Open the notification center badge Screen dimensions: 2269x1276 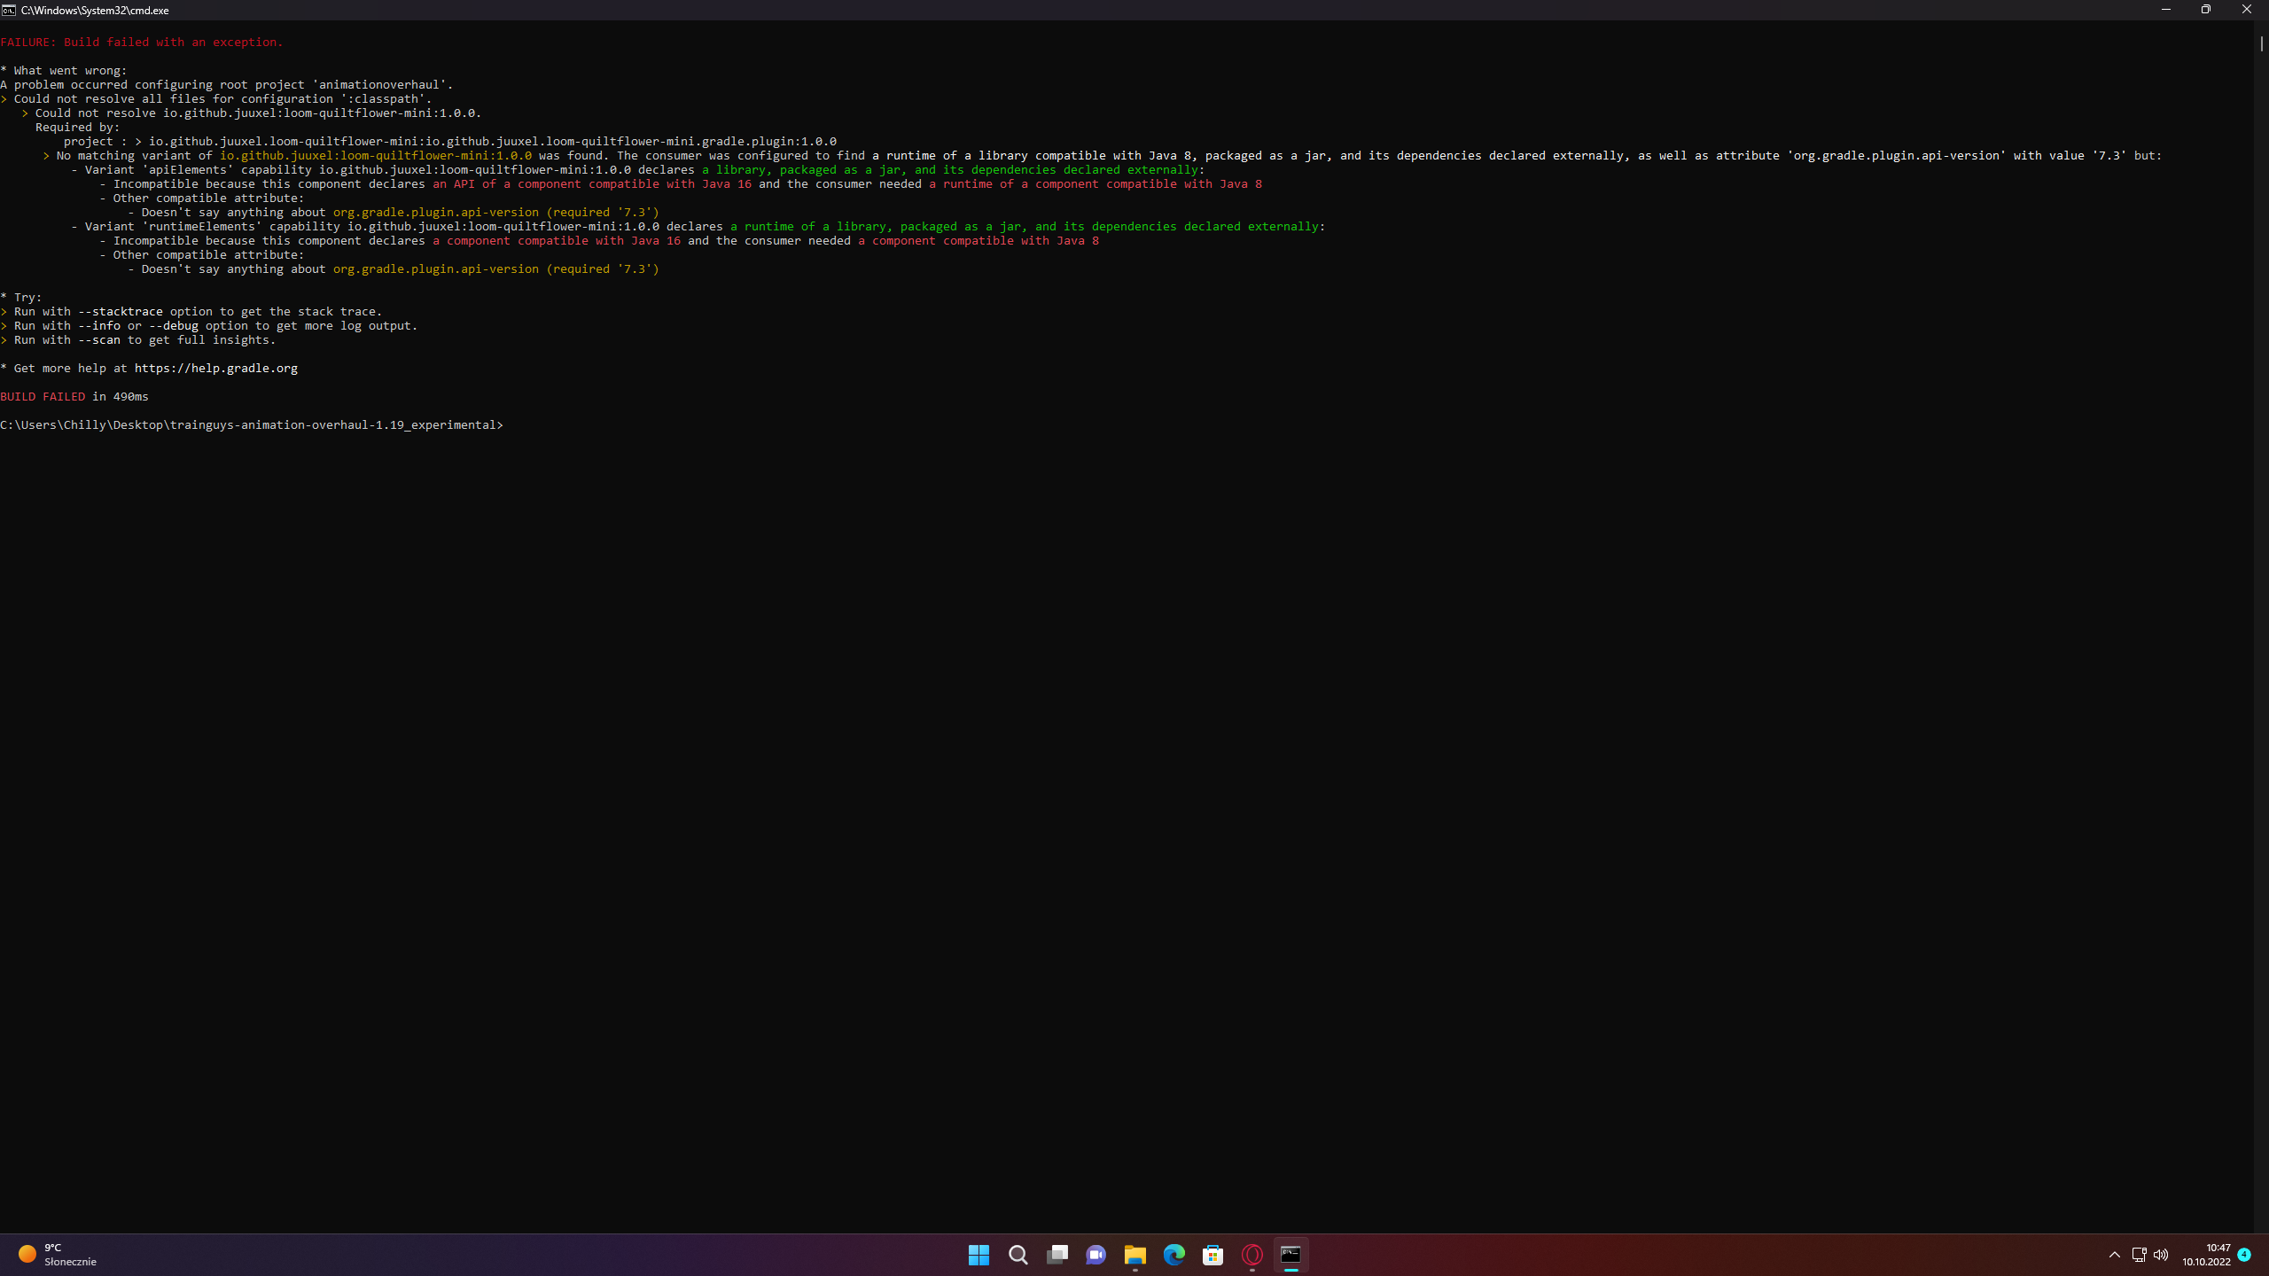(2244, 1255)
